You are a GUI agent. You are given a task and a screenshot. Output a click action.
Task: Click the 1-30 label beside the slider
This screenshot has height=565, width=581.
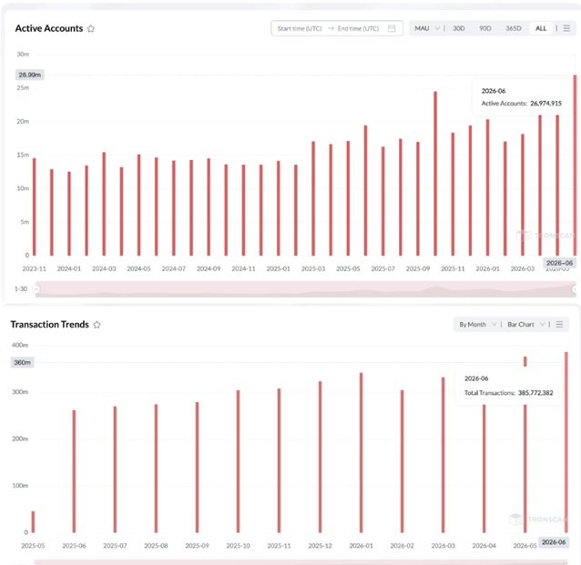[x=21, y=288]
